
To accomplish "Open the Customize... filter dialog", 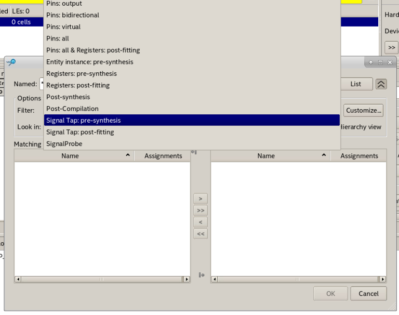I will click(364, 110).
